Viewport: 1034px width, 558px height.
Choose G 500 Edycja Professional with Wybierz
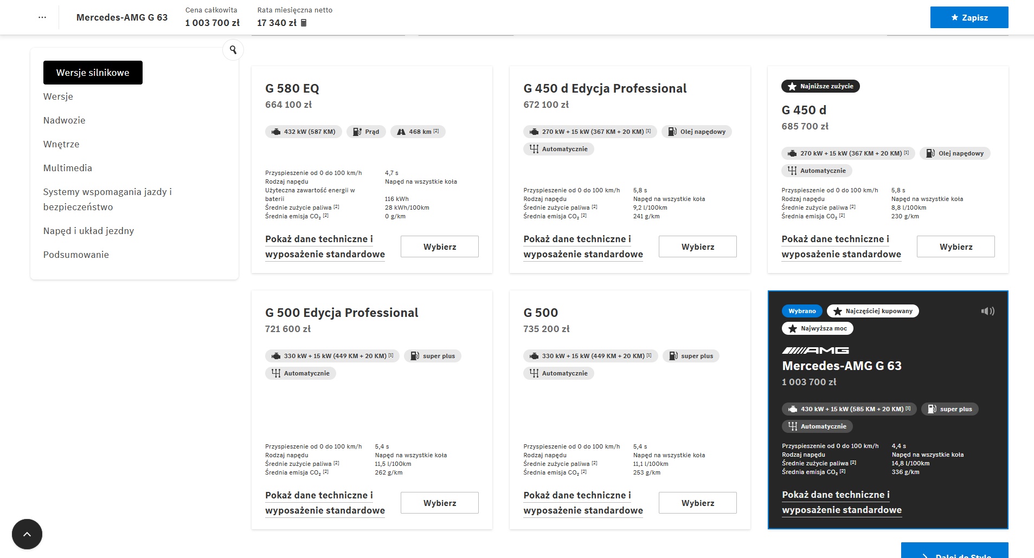(440, 503)
